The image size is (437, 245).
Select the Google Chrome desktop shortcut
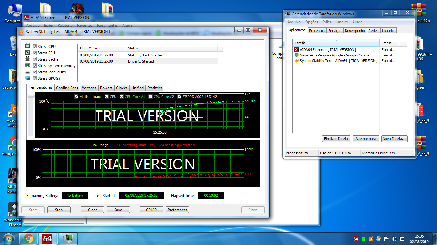(x=12, y=146)
